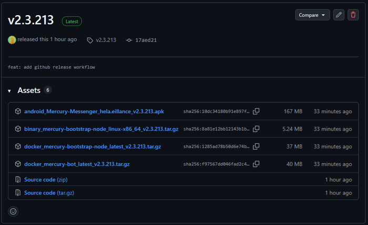Copy sha256 of docker bootstrap-node asset
This screenshot has width=368, height=225.
(x=256, y=146)
